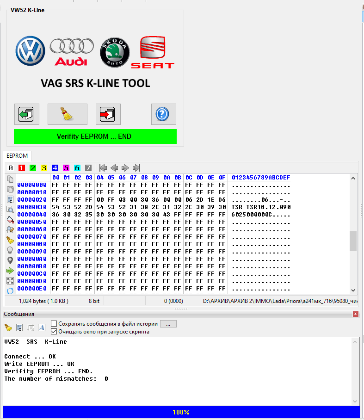This screenshot has height=420, width=364.
Task: Click '1,024 bytes ( 1.0 KB )' status entry
Action: [43, 301]
